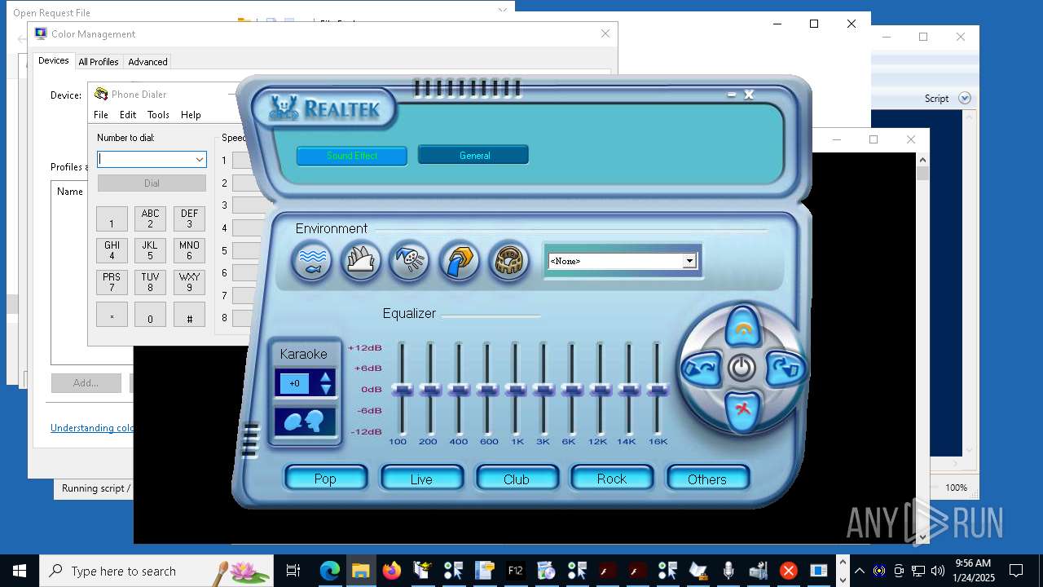Screen dimensions: 1043x587
Task: Switch to the General tab
Action: pyautogui.click(x=473, y=155)
